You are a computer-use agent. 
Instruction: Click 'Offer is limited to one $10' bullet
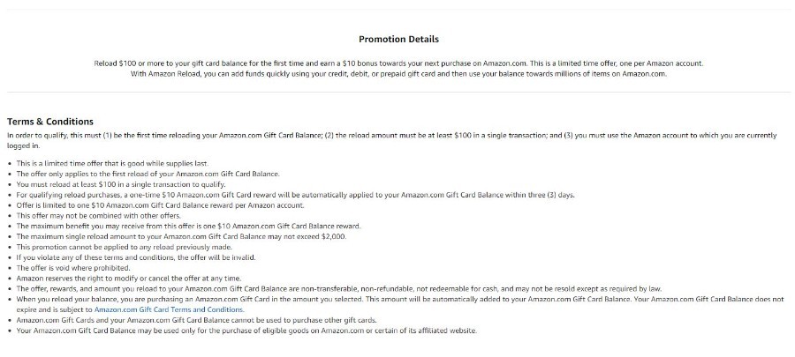tap(160, 205)
